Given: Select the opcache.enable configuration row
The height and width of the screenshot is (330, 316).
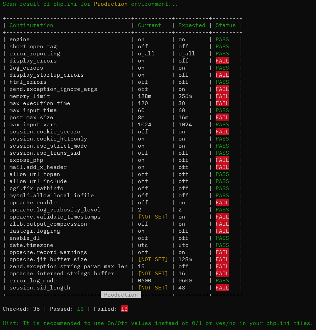Looking at the screenshot, I should click(33, 202).
